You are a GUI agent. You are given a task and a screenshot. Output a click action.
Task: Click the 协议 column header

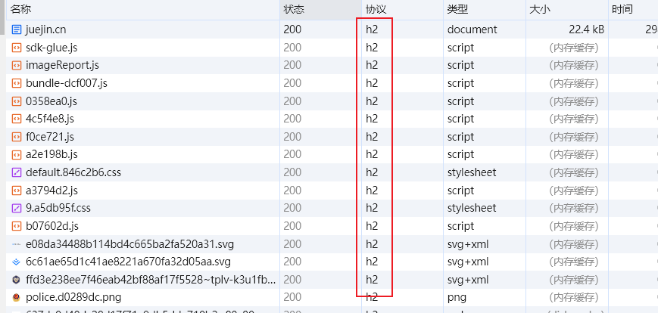376,9
